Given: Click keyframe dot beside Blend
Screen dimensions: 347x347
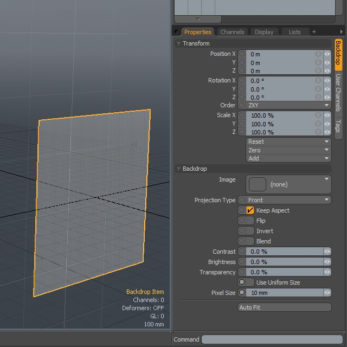Looking at the screenshot, I should click(242, 241).
